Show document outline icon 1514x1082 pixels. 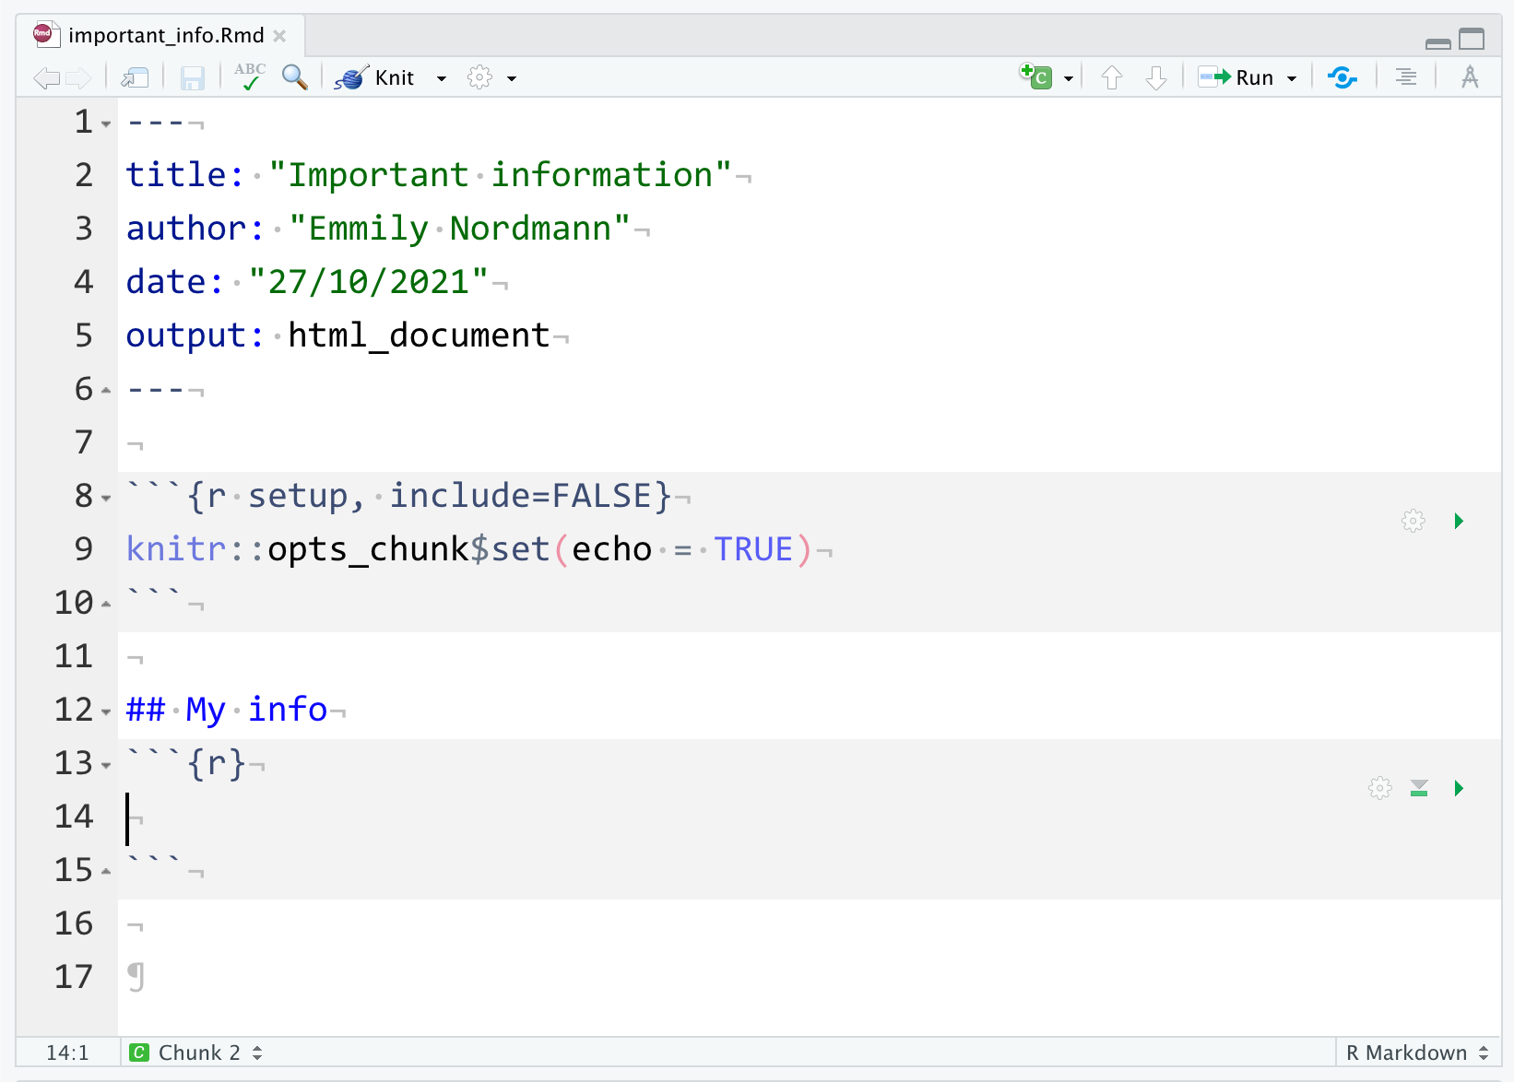pos(1406,78)
